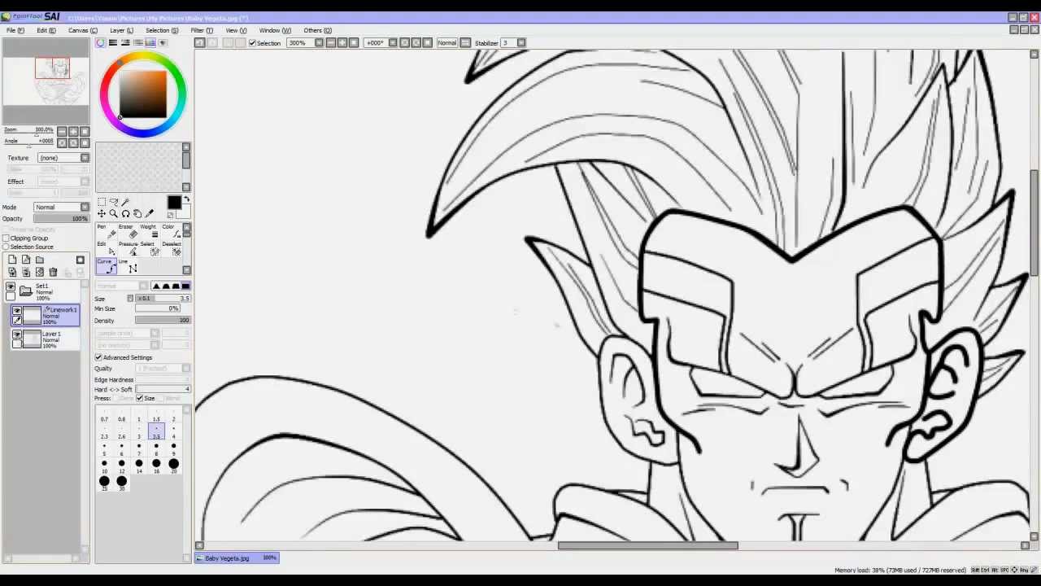
Task: Hide the Linework1 layer
Action: [16, 310]
